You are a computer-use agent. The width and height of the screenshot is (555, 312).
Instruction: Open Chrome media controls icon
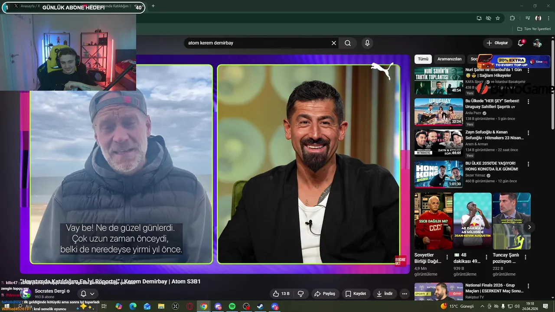[528, 18]
